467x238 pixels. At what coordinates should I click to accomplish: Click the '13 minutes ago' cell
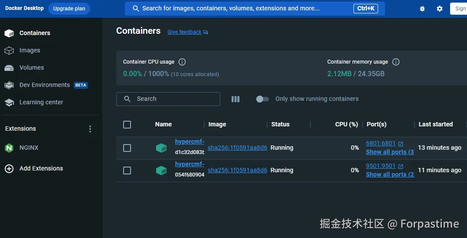[440, 148]
